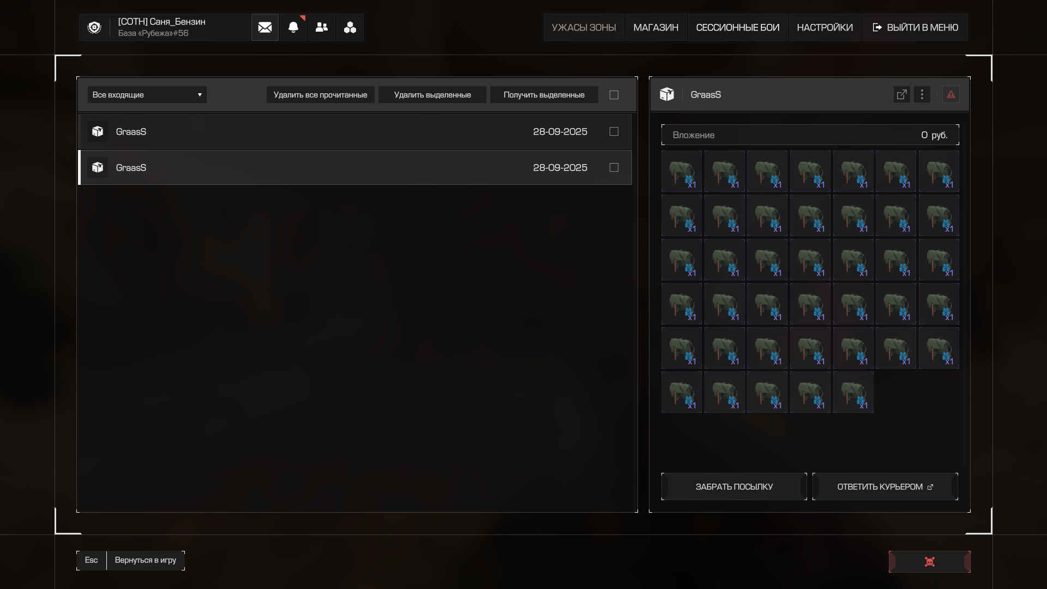
Task: Click the faction emblem next to the player name
Action: (x=94, y=27)
